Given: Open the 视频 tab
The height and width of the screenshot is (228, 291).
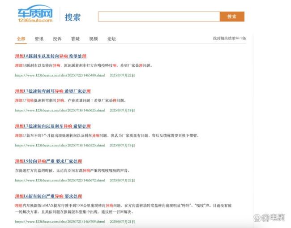Looking at the screenshot, I should pyautogui.click(x=94, y=39).
